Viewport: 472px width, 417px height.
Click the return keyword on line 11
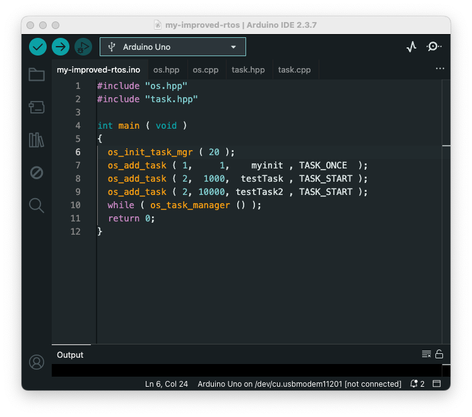tap(124, 218)
